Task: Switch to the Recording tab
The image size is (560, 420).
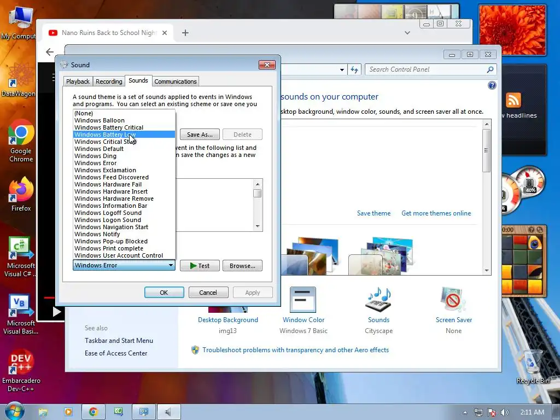Action: point(109,81)
